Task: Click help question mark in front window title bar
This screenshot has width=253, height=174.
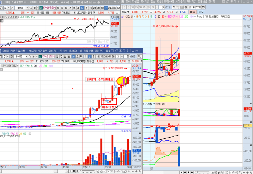Action: (127, 51)
